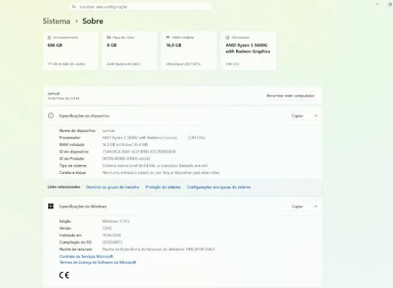This screenshot has width=393, height=288.
Task: Click the Windows logo beside Especificações do Windows
Action: pos(50,206)
